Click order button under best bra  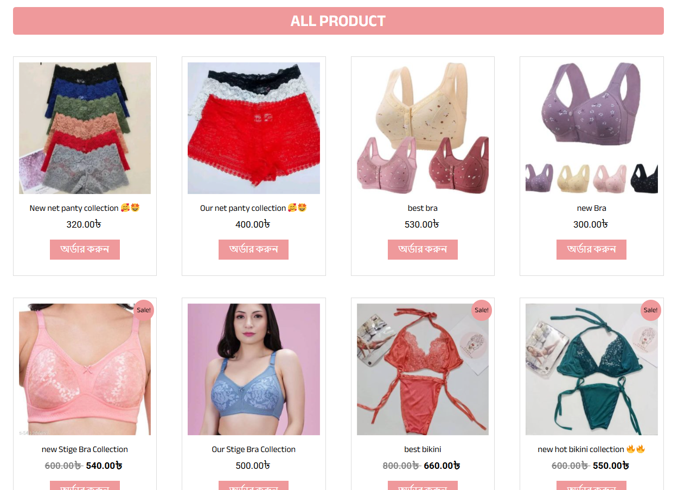click(423, 249)
